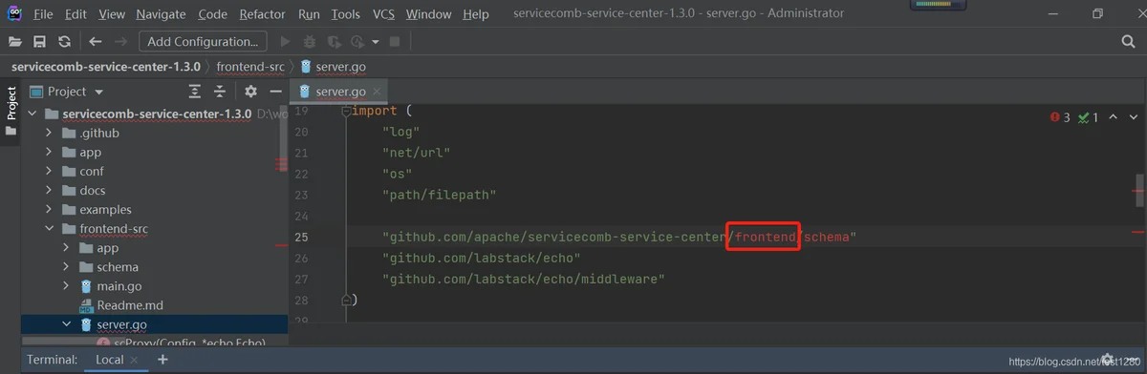Click the Reload from disk sync icon

click(64, 42)
